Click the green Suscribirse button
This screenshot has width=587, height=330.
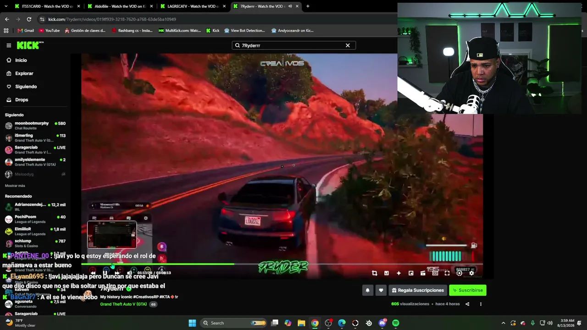click(x=467, y=290)
